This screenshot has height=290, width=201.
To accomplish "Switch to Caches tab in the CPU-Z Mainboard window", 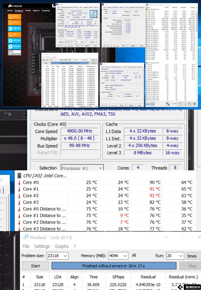I will 108,67.
